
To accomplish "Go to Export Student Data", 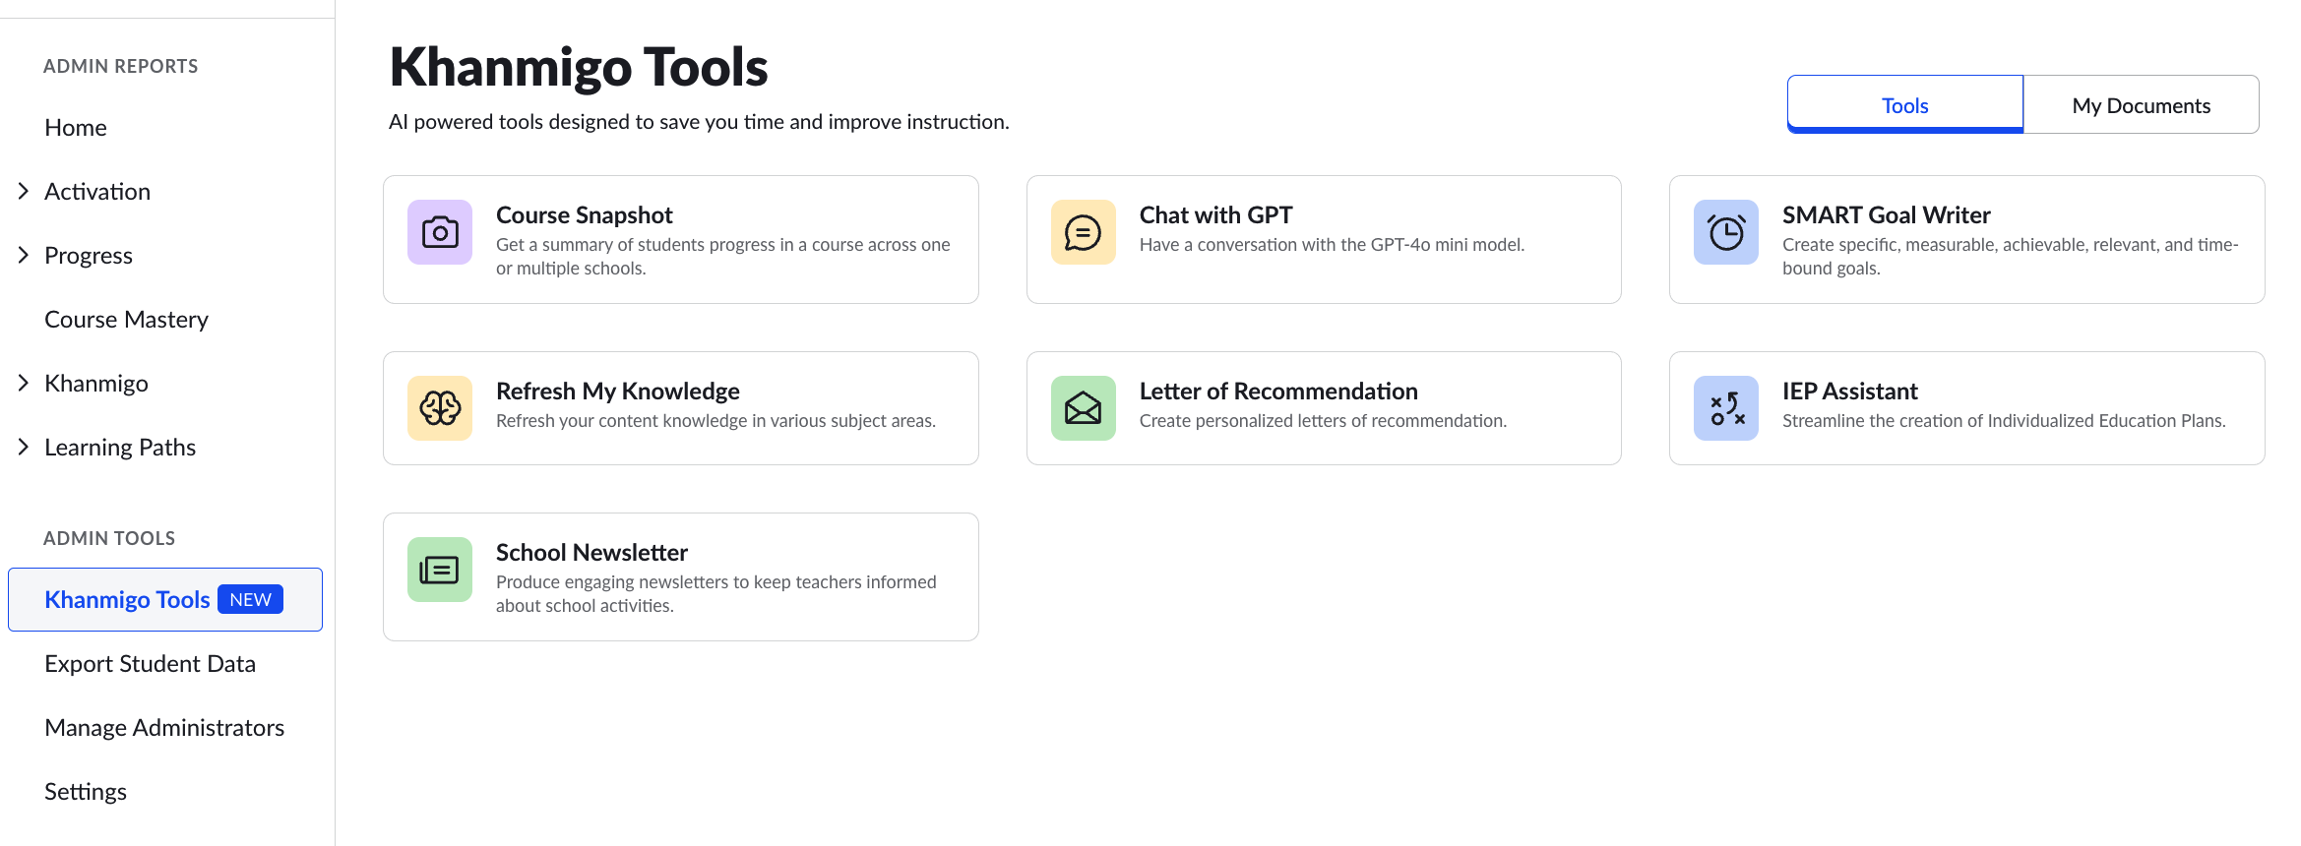I will pos(151,664).
